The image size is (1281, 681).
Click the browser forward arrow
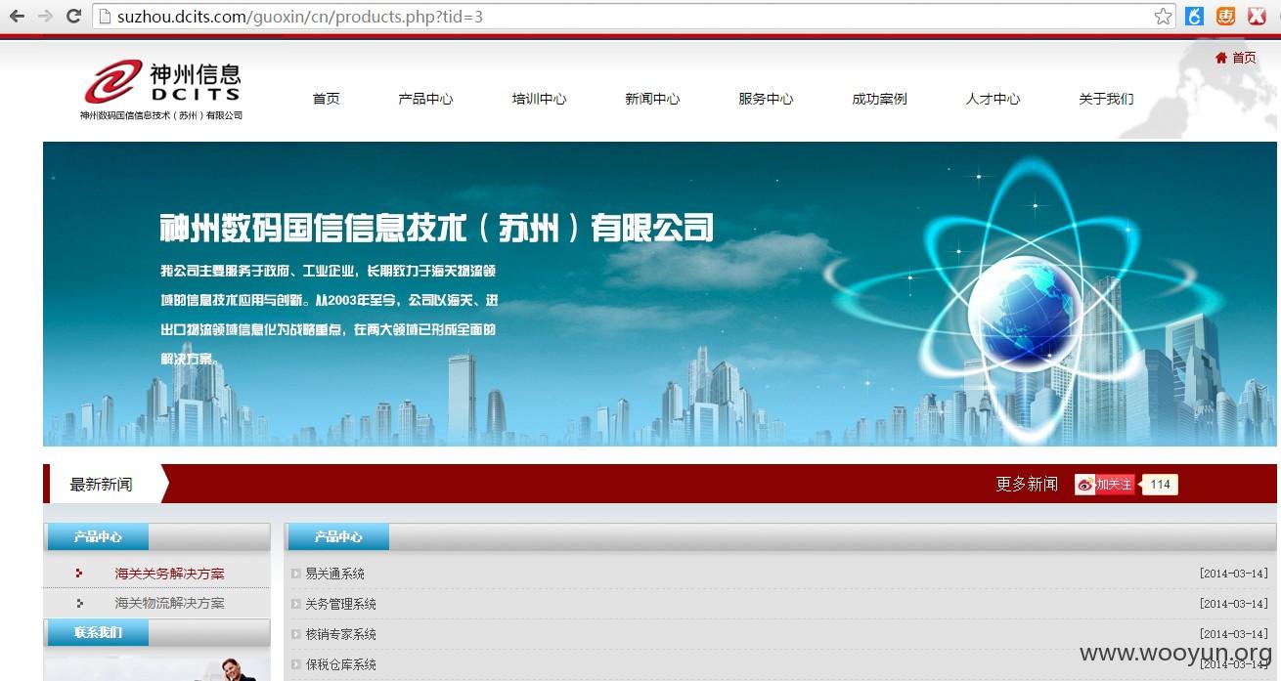coord(45,16)
